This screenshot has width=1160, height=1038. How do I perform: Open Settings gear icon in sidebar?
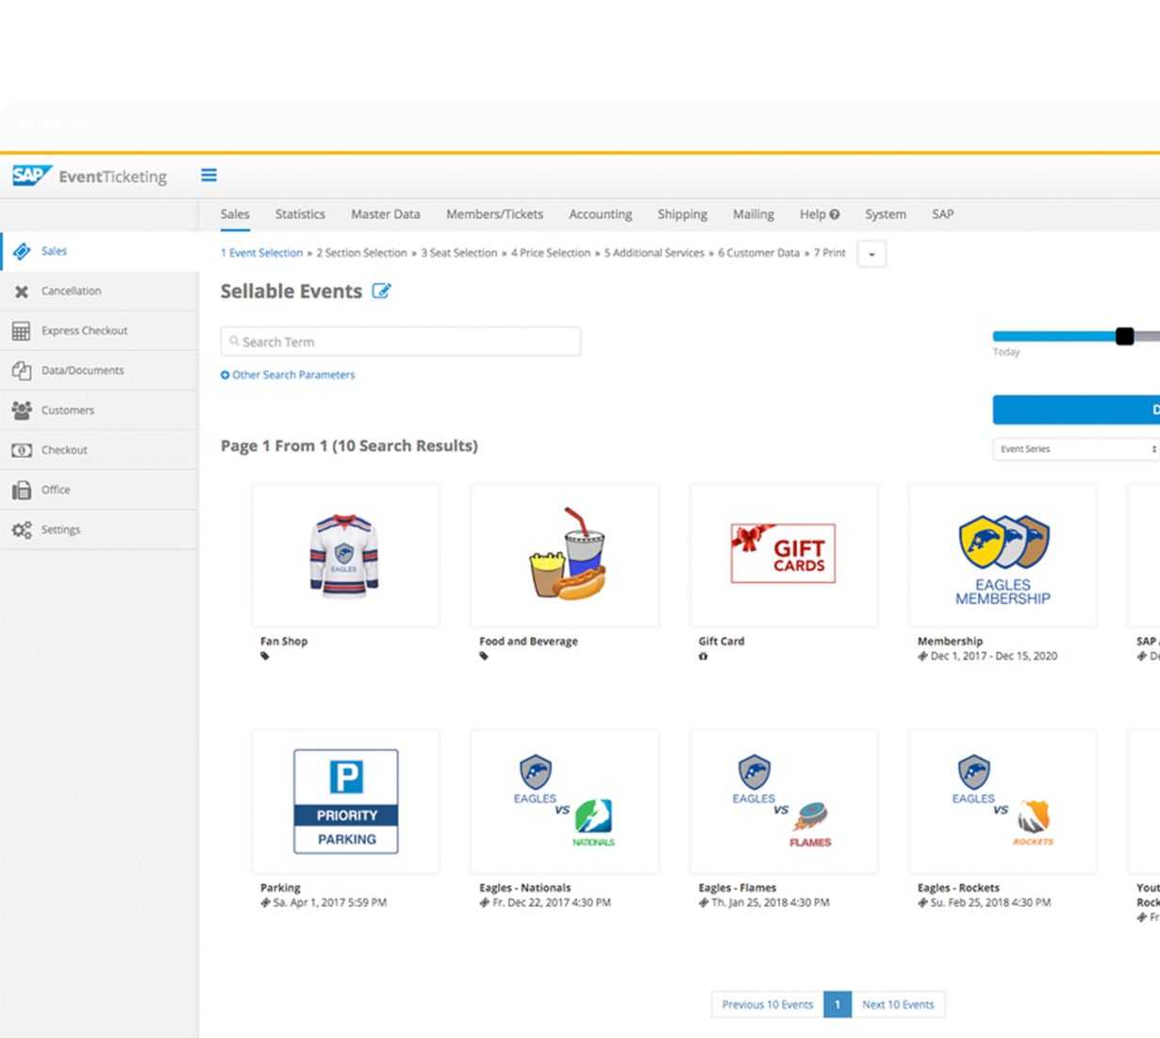point(22,529)
